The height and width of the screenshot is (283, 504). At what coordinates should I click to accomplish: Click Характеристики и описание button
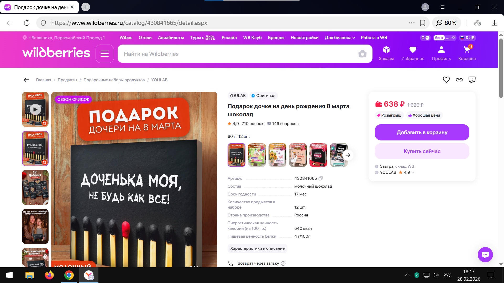tap(257, 248)
